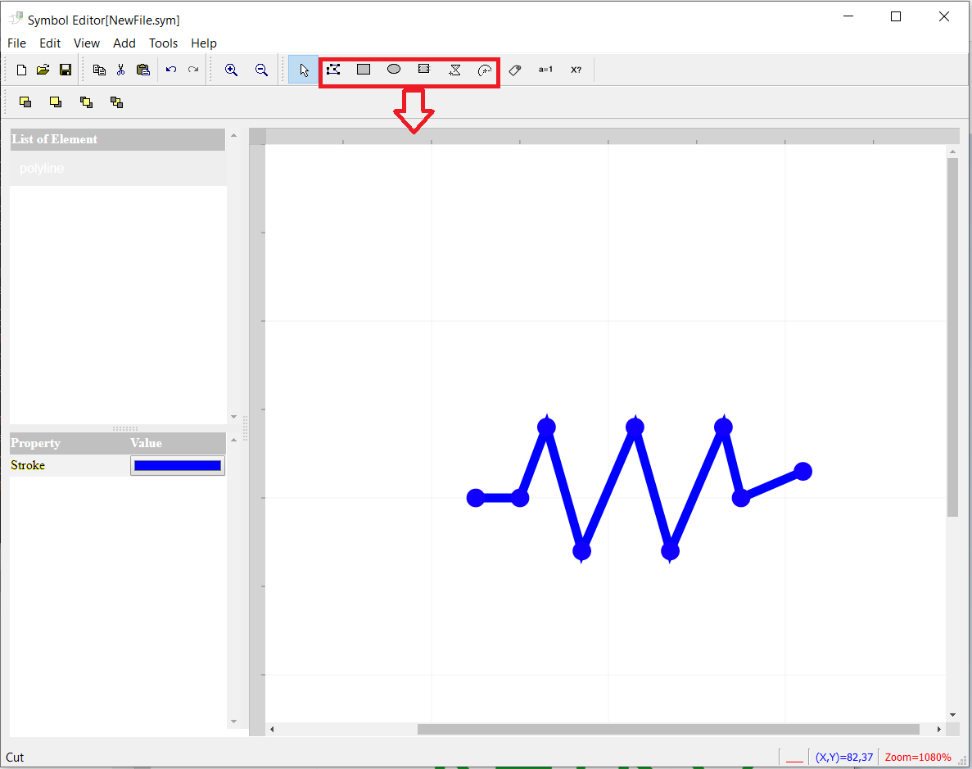Click the Stroke property label

tap(28, 466)
